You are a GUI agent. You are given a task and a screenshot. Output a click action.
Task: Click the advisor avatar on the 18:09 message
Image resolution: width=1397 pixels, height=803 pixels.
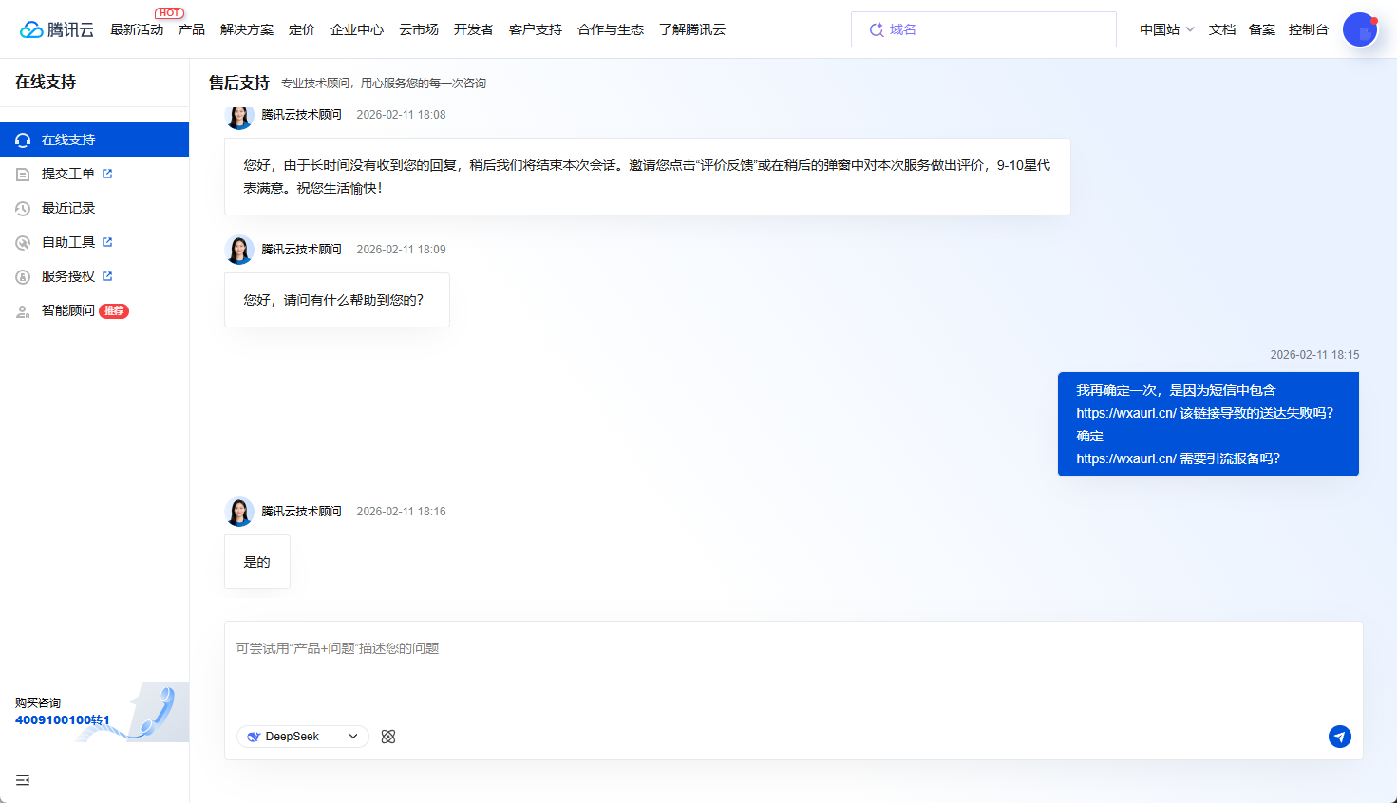[x=239, y=250]
